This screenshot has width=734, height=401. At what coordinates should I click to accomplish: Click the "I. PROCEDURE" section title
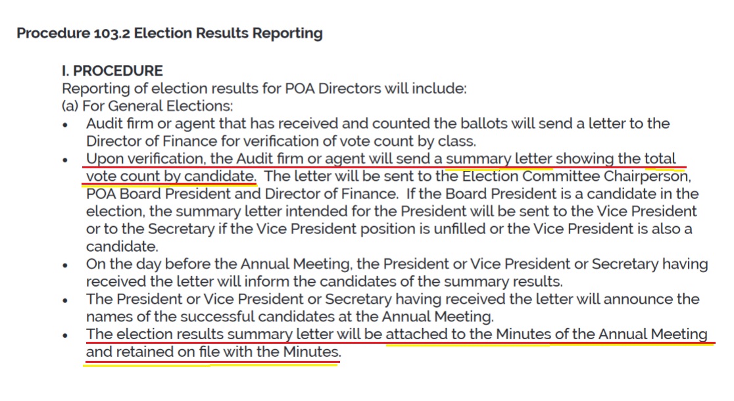pyautogui.click(x=112, y=70)
